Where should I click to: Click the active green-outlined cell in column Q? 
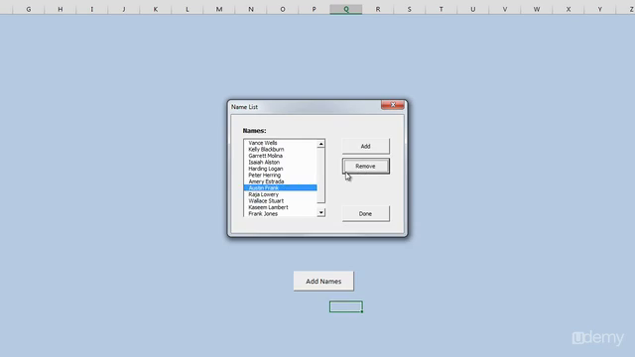coord(346,306)
